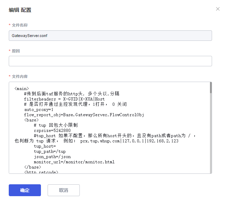Click the 'tup_path=/tup' line
225x200 pixels.
coord(50,151)
